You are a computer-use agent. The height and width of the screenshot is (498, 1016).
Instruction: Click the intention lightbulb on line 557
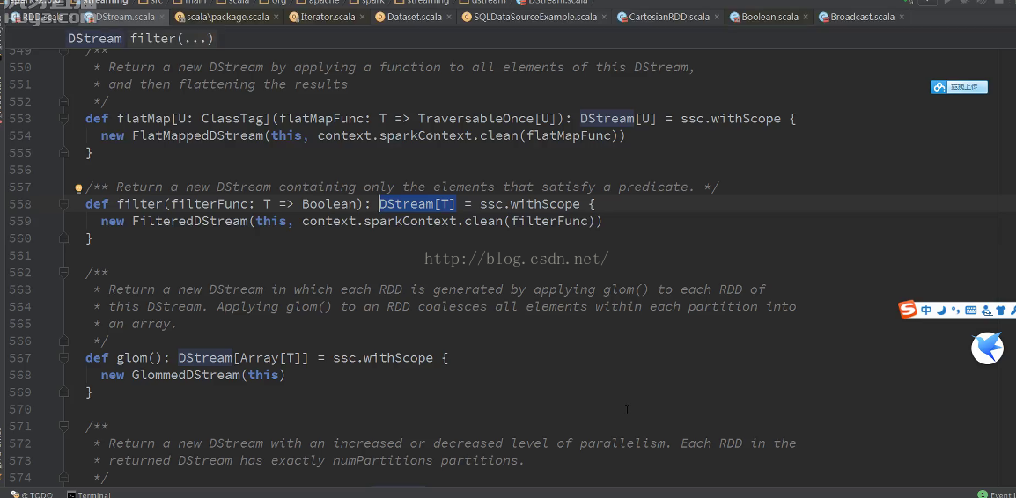click(78, 188)
